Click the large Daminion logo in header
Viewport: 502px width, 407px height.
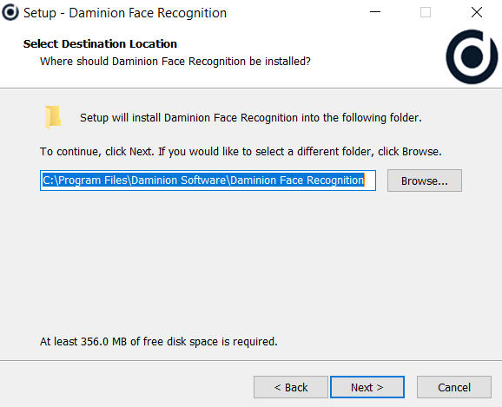tap(472, 56)
